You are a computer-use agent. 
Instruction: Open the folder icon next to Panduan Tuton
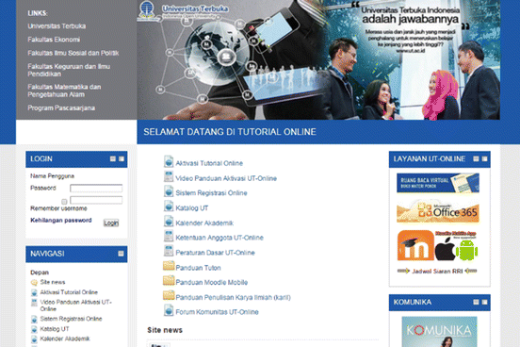pos(169,266)
